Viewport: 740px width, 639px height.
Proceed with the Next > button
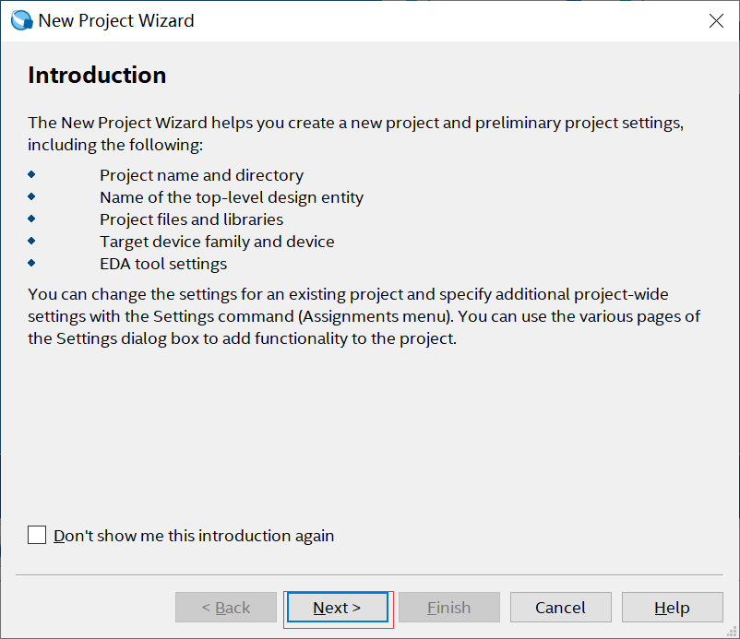tap(337, 608)
